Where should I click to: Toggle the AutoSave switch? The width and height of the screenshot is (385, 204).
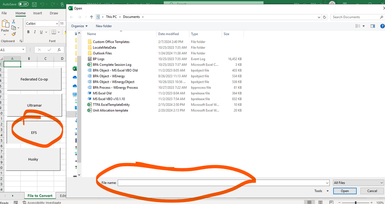point(23,4)
